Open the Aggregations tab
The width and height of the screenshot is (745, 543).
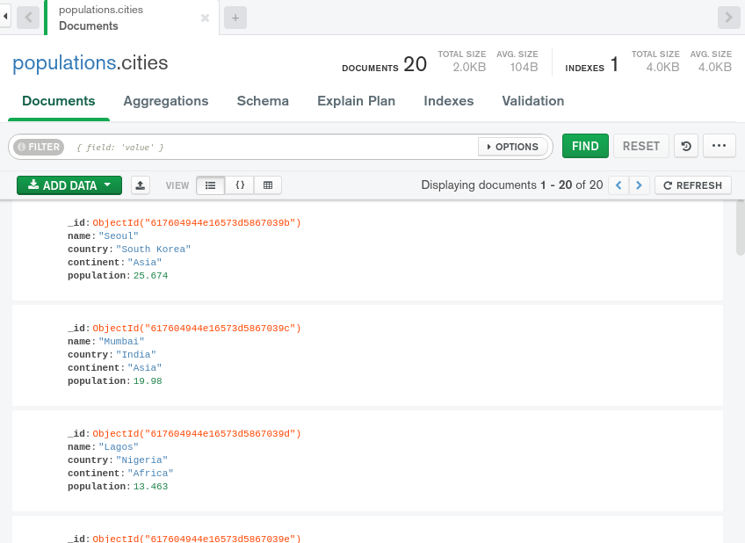coord(165,101)
